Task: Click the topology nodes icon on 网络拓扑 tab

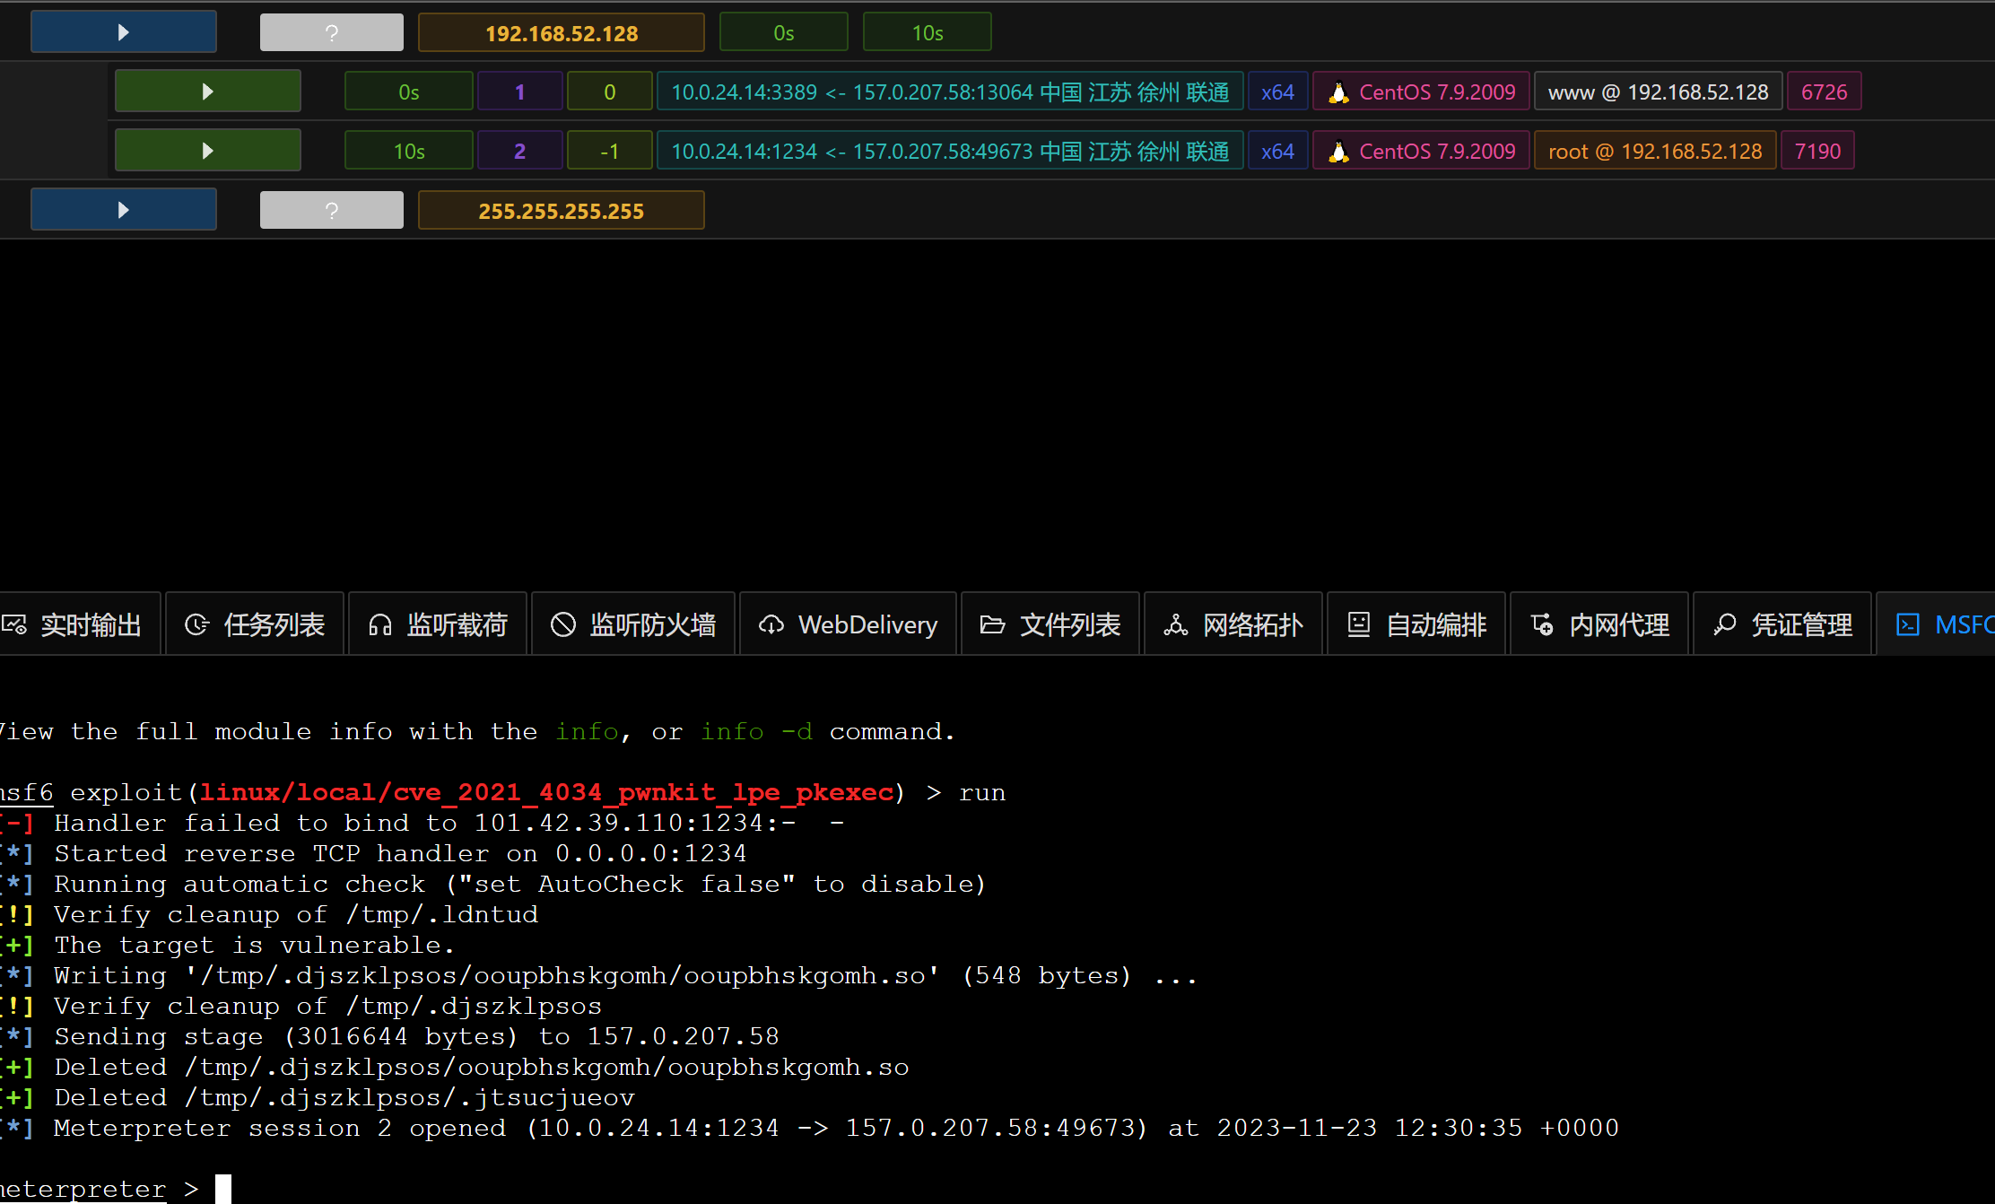Action: (1176, 624)
